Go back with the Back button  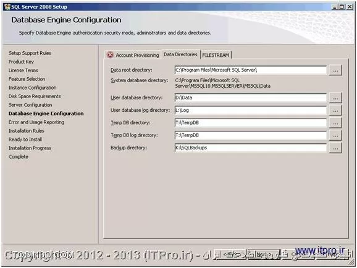point(230,254)
